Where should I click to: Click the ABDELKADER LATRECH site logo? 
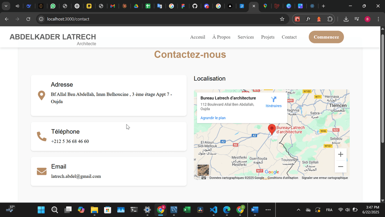[53, 39]
